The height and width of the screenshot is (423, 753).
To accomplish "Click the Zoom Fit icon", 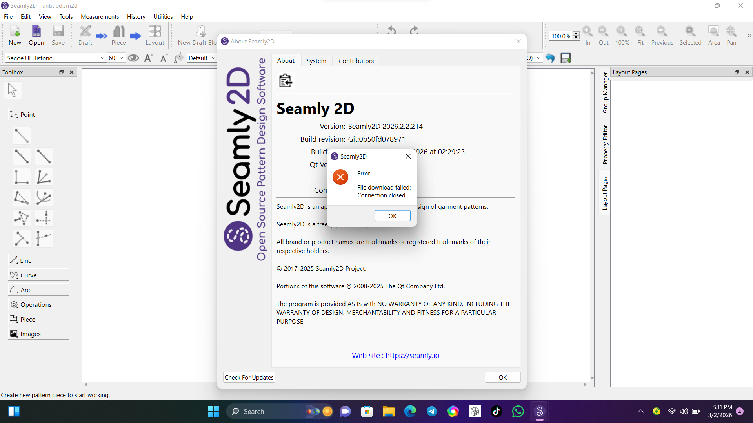I will 640,35.
